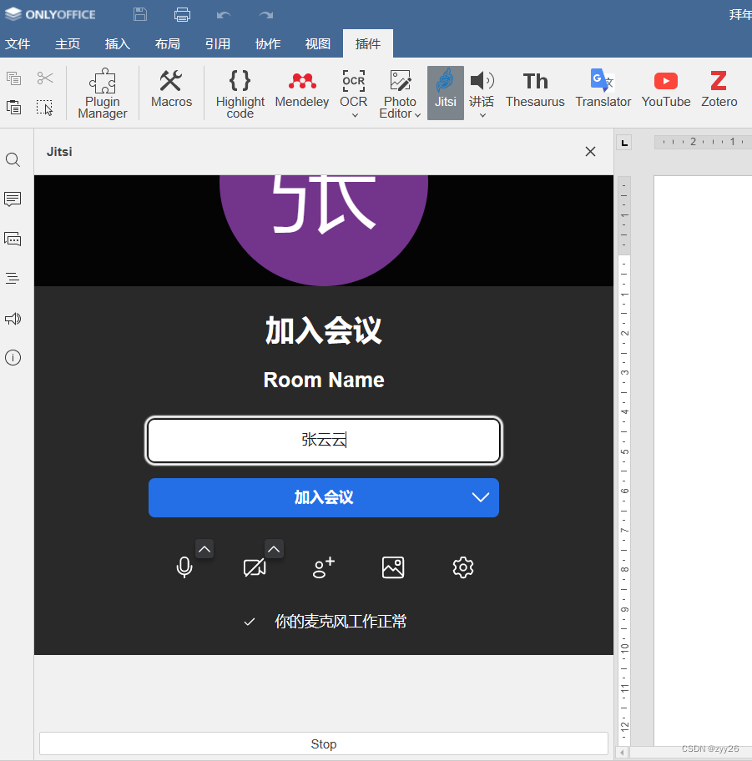
Task: Switch to the 协作 tab
Action: coord(268,43)
